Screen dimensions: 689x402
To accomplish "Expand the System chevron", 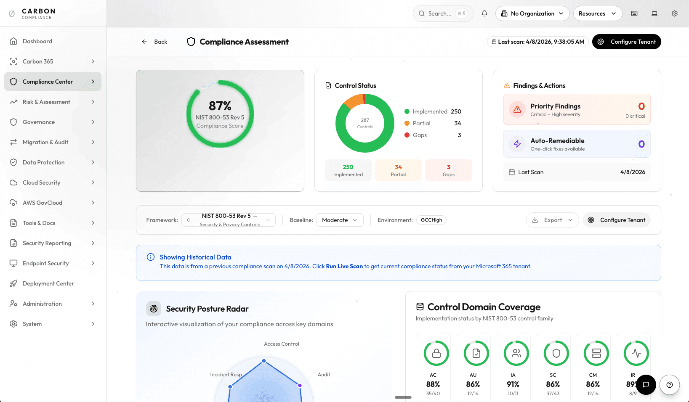I will click(93, 324).
